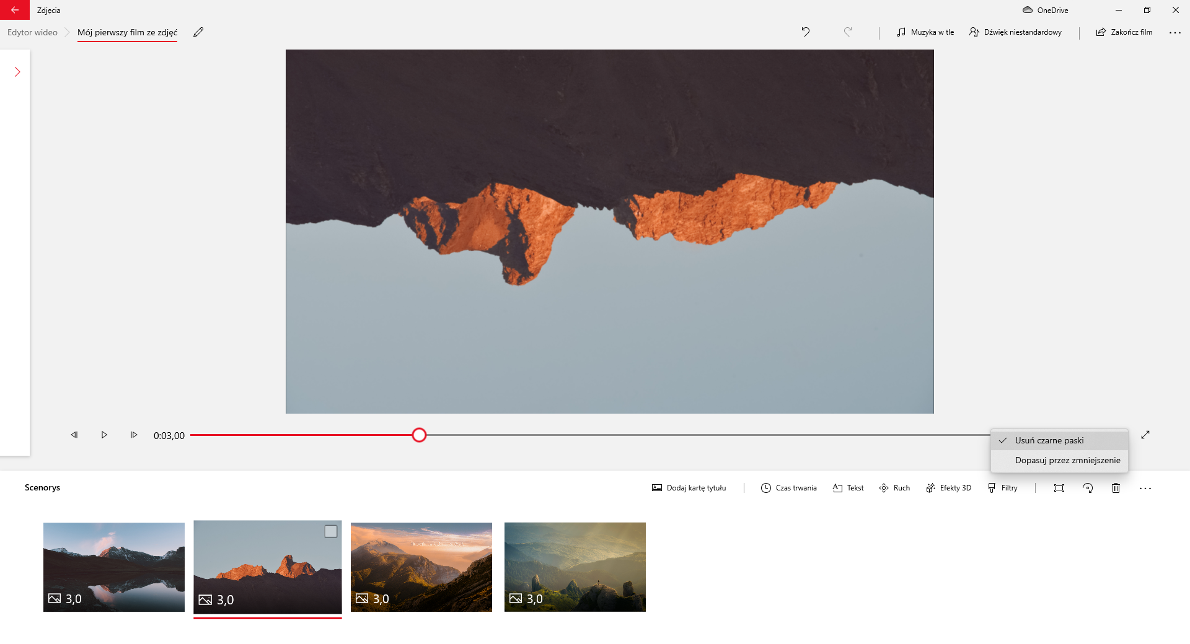The width and height of the screenshot is (1190, 644).
Task: Select the checked 'Usuń czarne paski' option
Action: tap(1049, 440)
